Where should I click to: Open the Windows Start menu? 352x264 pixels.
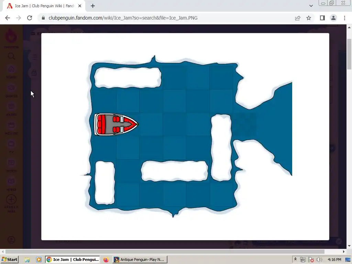pos(9,260)
